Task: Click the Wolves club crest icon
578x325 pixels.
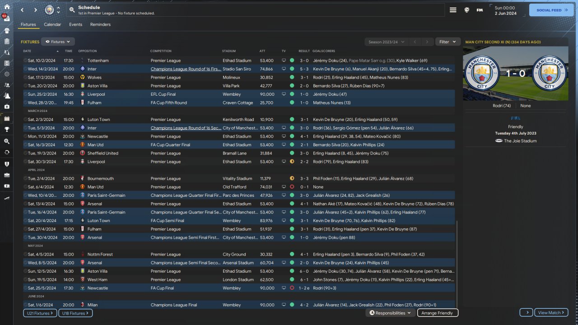Action: 82,77
